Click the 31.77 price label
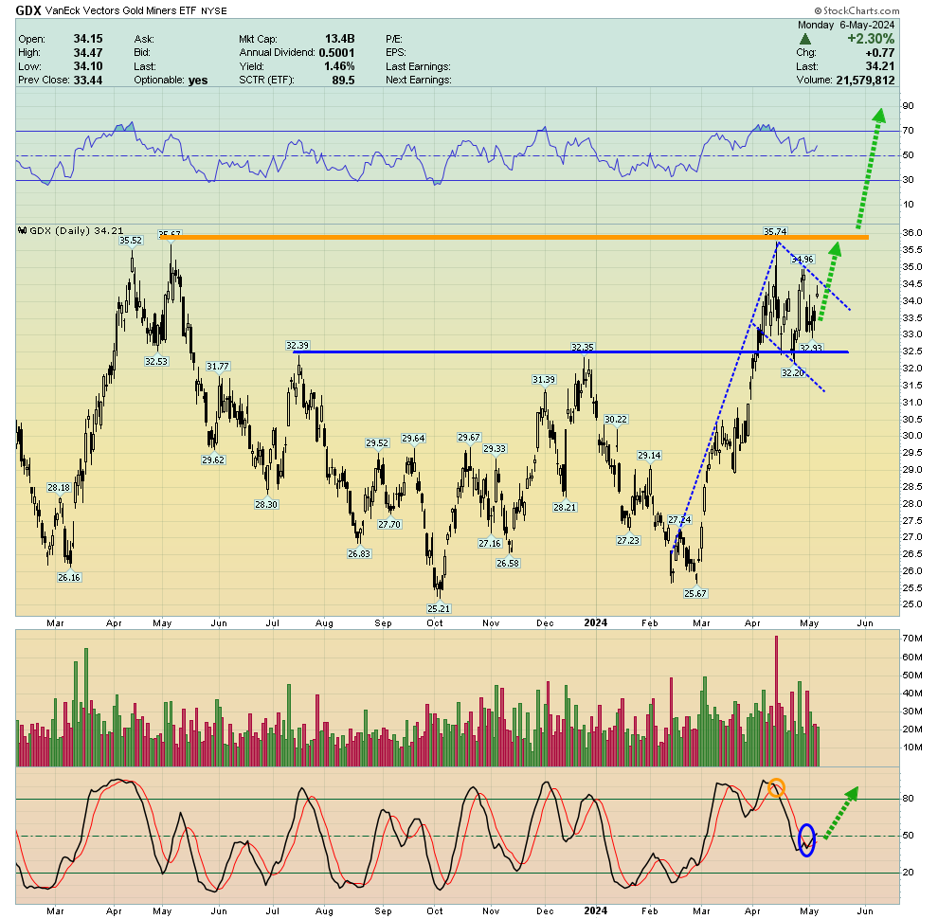This screenshot has height=919, width=938. [x=218, y=366]
